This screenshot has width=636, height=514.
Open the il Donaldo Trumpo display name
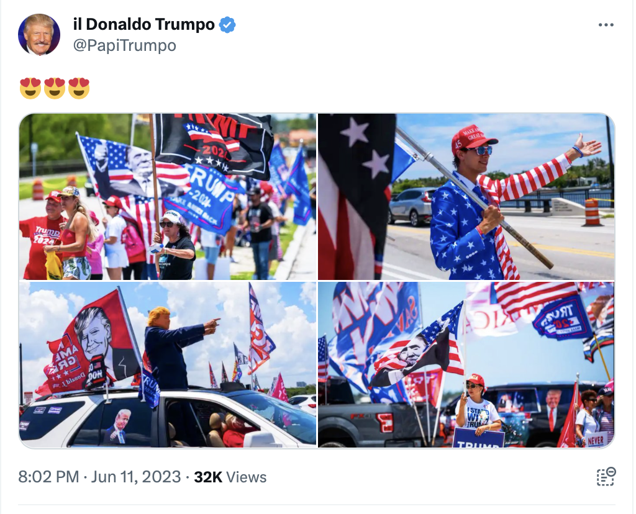(144, 24)
